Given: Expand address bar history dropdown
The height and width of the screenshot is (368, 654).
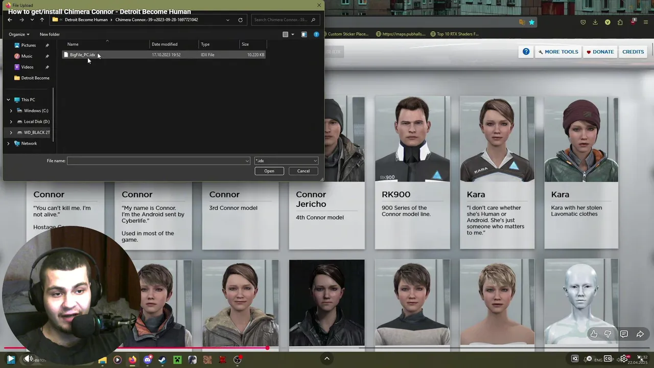Looking at the screenshot, I should (x=228, y=20).
